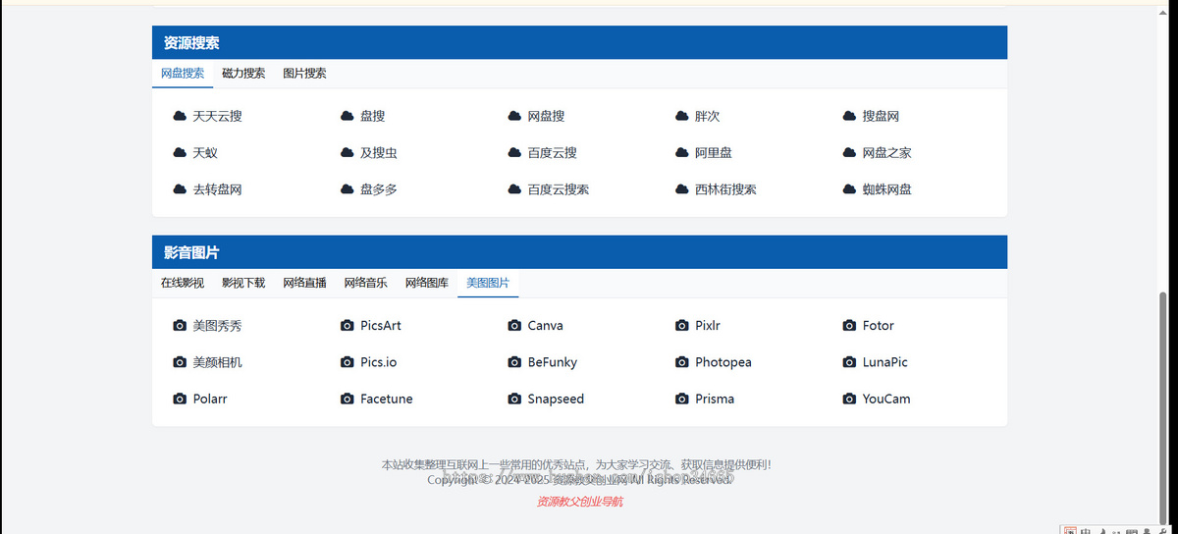Visit the Prisma link
The image size is (1178, 534).
coord(715,399)
